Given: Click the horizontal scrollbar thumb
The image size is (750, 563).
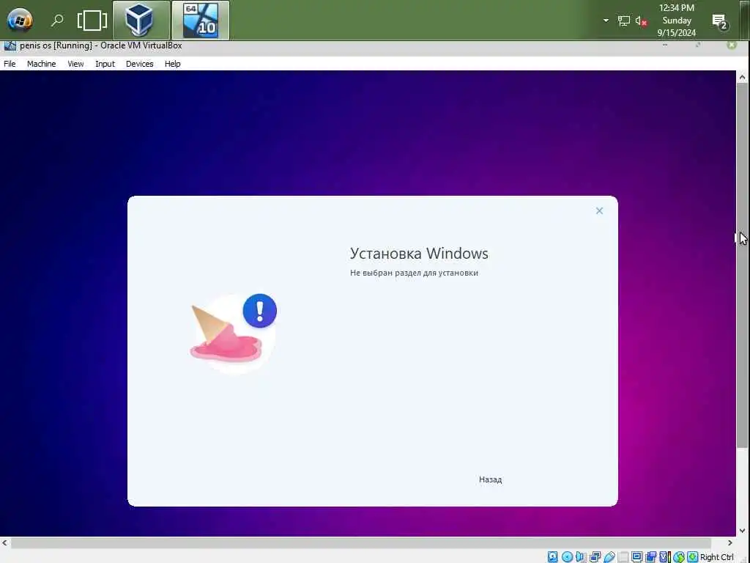Looking at the screenshot, I should point(360,543).
